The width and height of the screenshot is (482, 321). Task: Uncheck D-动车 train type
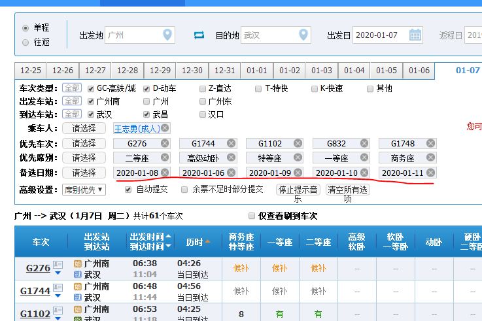coord(146,89)
